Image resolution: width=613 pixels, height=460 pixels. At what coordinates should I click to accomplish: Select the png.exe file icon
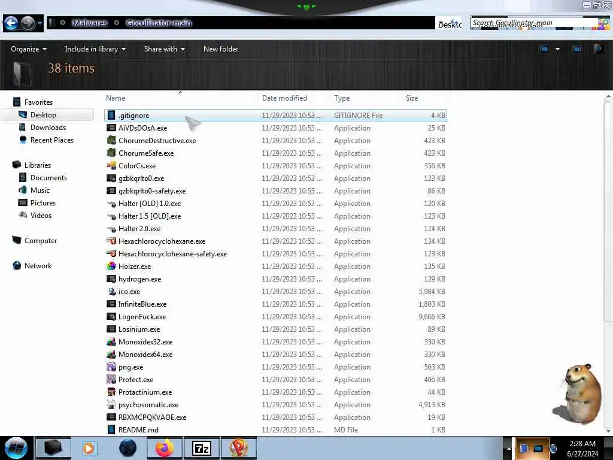tap(111, 367)
